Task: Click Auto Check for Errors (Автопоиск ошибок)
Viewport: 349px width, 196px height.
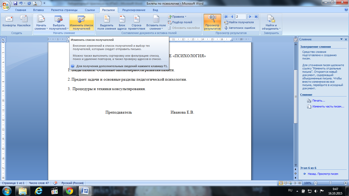Action: tap(240, 28)
